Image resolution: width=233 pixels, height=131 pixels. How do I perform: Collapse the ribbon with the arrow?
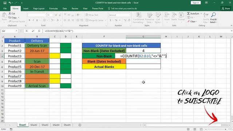(x=231, y=26)
